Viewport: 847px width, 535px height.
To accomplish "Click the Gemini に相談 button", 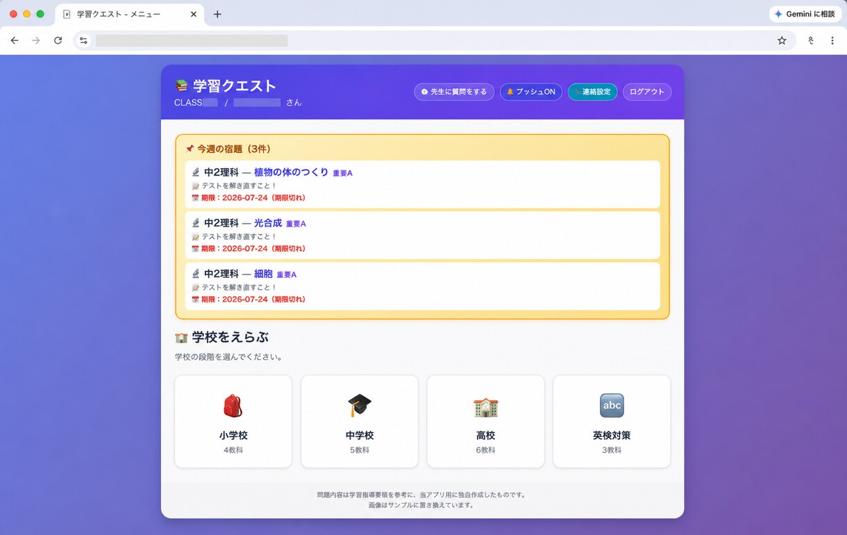I will 805,14.
